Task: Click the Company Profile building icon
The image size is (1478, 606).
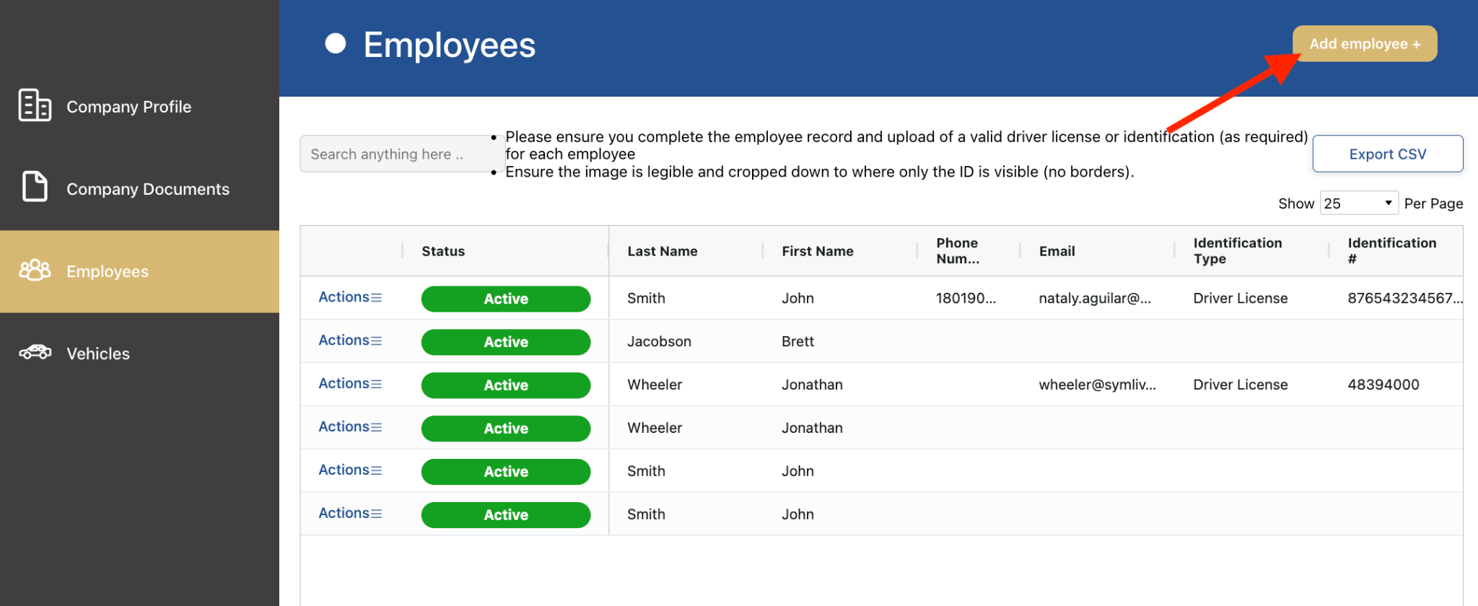Action: [34, 105]
